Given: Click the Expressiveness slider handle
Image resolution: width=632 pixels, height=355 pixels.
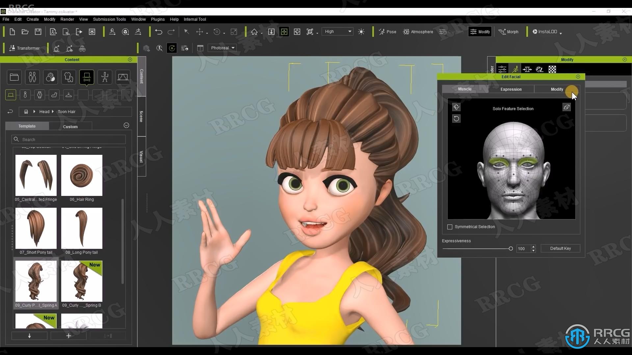Looking at the screenshot, I should click(x=511, y=248).
